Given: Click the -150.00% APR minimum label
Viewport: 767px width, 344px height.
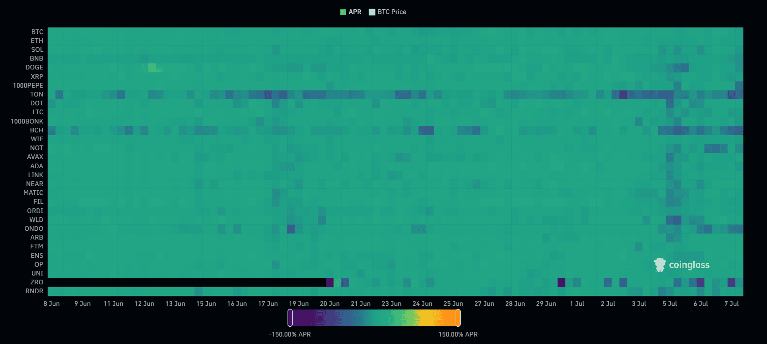Looking at the screenshot, I should point(290,334).
